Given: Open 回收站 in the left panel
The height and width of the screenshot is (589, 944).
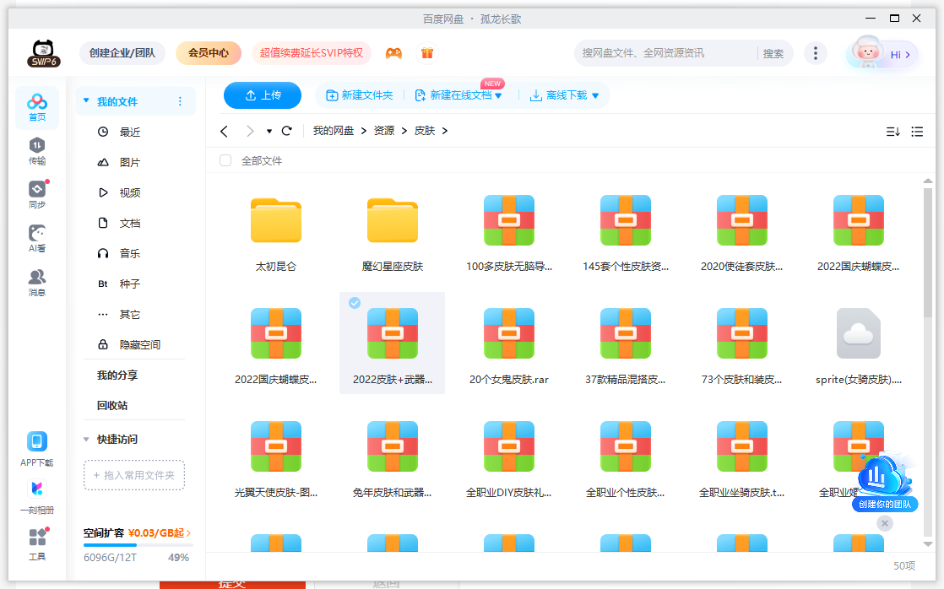Looking at the screenshot, I should point(112,405).
